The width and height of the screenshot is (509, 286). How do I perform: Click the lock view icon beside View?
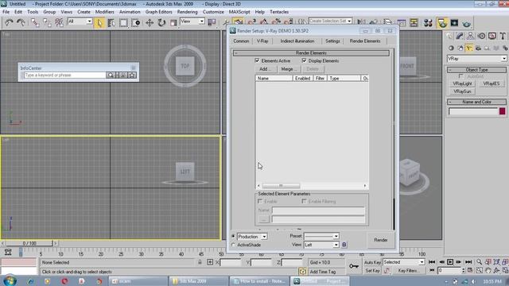(344, 245)
